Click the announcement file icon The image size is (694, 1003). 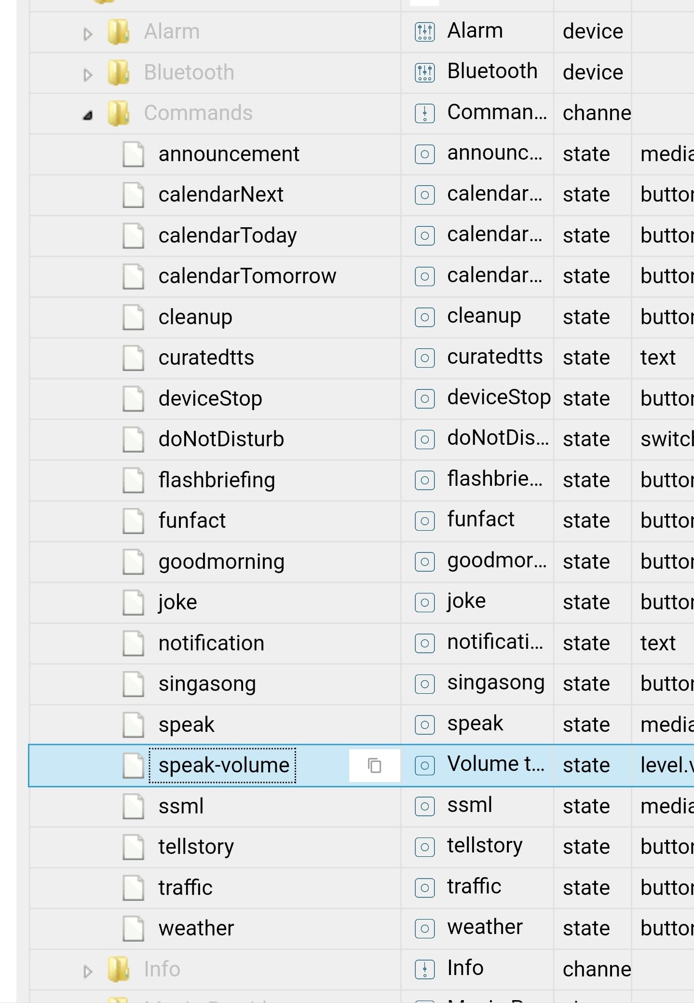[x=133, y=154]
